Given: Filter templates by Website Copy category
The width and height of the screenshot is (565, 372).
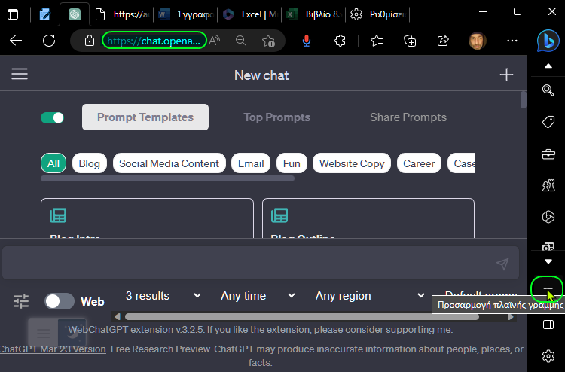Looking at the screenshot, I should [352, 163].
